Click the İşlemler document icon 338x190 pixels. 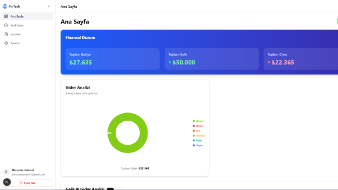pyautogui.click(x=6, y=34)
